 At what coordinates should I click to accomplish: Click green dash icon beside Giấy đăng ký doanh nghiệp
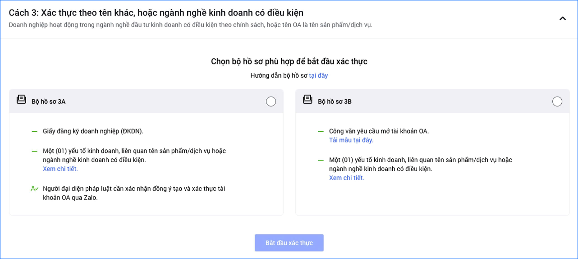pyautogui.click(x=34, y=131)
